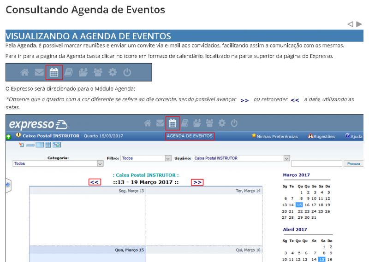This screenshot has height=262, width=369.
Task: Click Março 2017 mini calendar title
Action: pyautogui.click(x=296, y=175)
